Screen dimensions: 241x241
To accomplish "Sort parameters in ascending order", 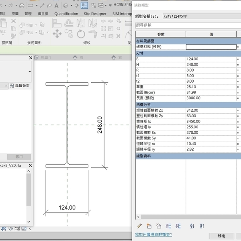I will click(192, 226).
